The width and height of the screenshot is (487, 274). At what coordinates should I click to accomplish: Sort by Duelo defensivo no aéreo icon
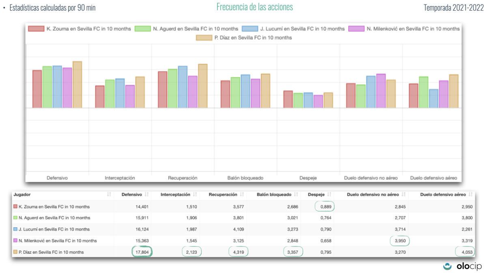click(403, 195)
